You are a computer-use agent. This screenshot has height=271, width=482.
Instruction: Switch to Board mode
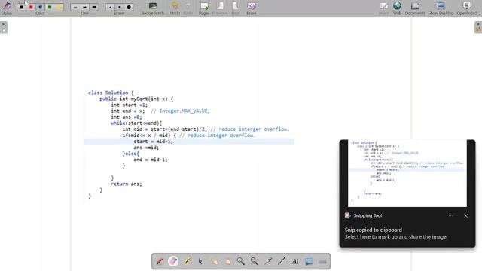point(383,8)
